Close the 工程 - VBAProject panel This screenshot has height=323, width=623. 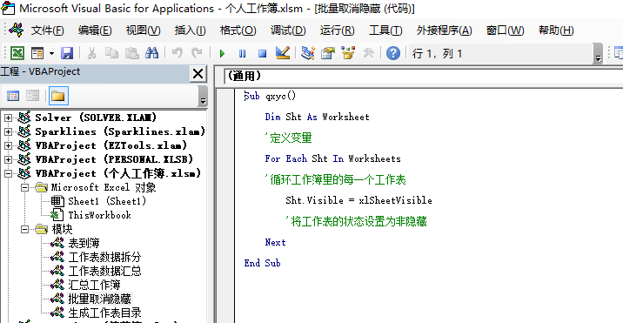pyautogui.click(x=198, y=74)
